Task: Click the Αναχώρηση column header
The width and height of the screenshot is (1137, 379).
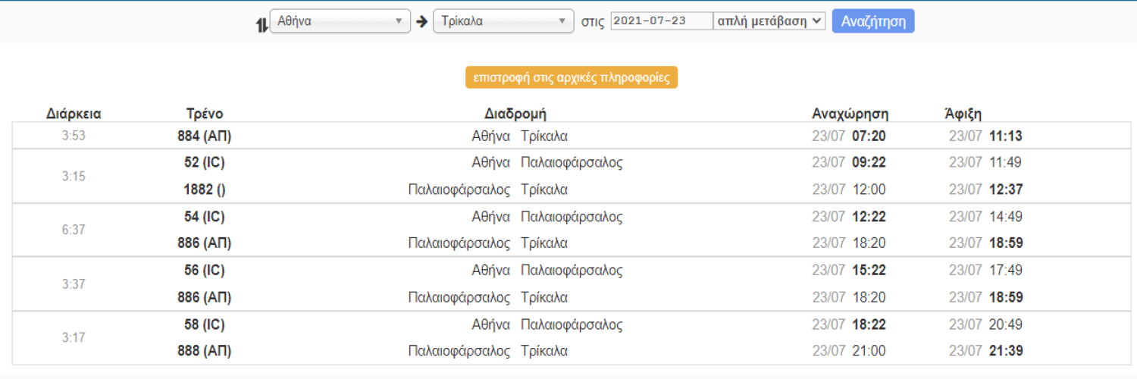Action: [850, 114]
